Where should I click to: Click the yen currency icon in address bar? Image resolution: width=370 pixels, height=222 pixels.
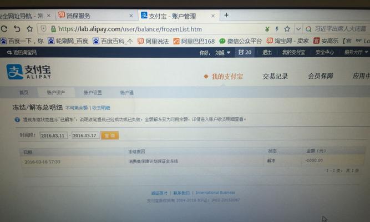267,29
